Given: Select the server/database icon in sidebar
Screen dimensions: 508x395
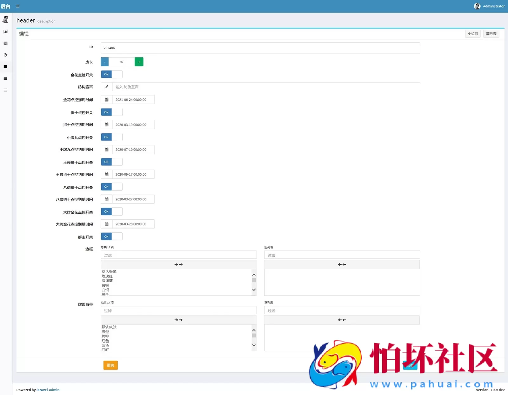Looking at the screenshot, I should (x=5, y=43).
